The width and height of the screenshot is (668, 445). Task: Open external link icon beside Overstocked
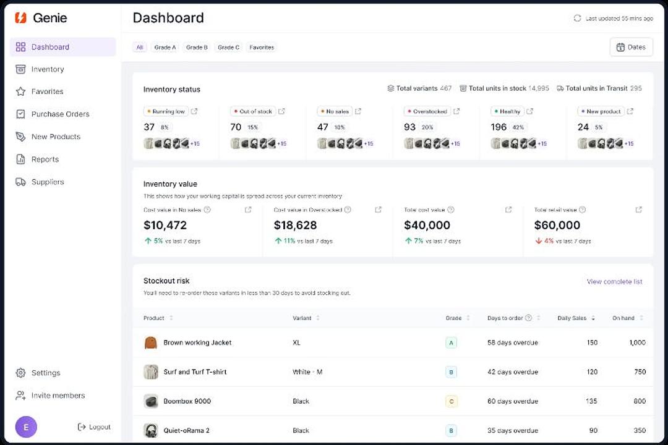(x=456, y=111)
